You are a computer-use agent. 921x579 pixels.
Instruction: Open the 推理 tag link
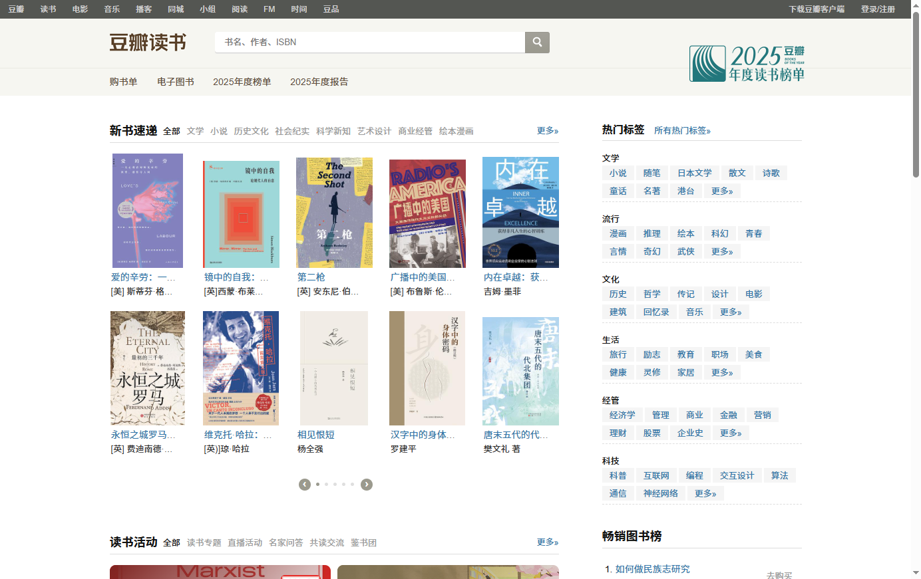point(652,233)
